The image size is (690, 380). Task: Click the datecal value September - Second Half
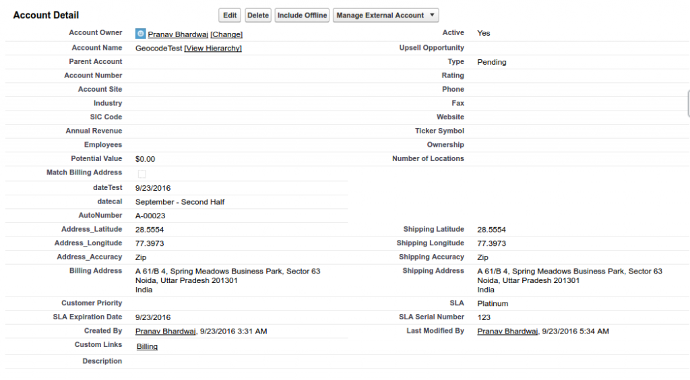coord(180,202)
